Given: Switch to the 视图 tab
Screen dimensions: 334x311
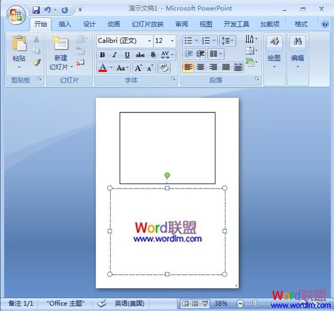Looking at the screenshot, I should tap(206, 24).
